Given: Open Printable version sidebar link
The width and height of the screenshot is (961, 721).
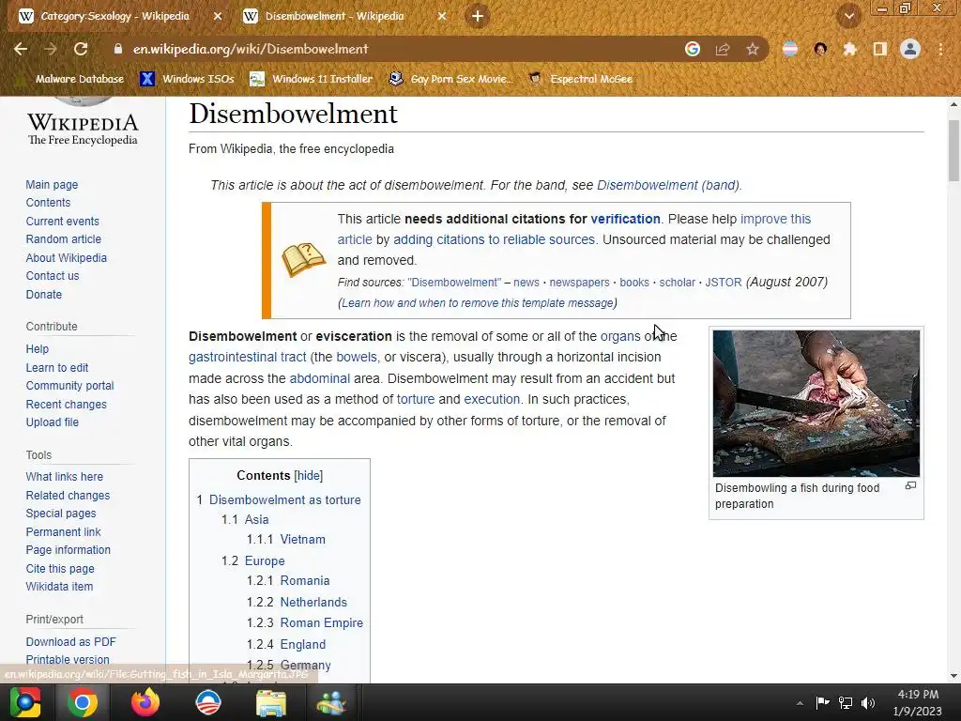Looking at the screenshot, I should 68,660.
